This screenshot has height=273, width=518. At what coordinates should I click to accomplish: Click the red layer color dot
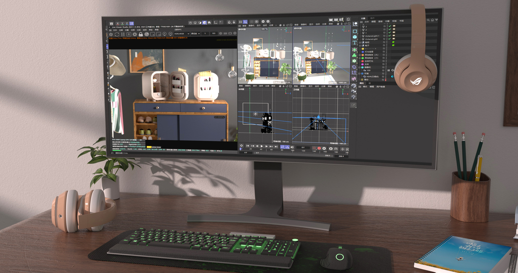tap(362, 61)
